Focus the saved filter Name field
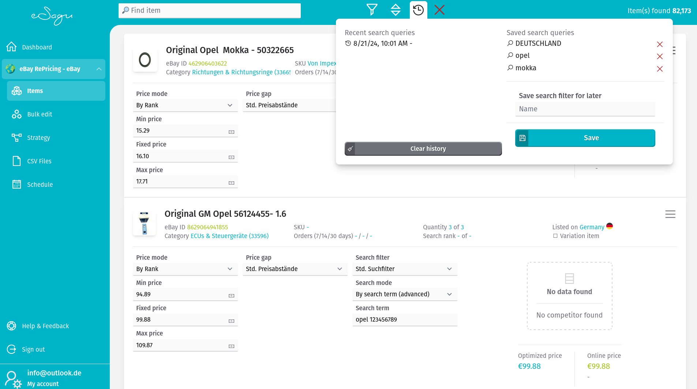Screen dimensions: 697x389 pyautogui.click(x=585, y=109)
